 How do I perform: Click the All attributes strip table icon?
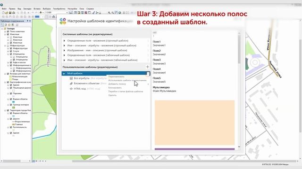pyautogui.click(x=71, y=78)
